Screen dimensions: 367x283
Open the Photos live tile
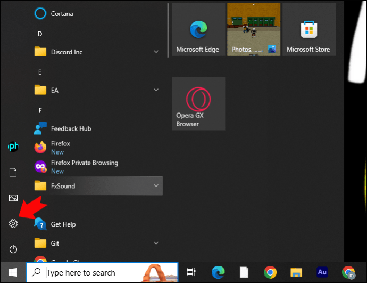tap(254, 29)
